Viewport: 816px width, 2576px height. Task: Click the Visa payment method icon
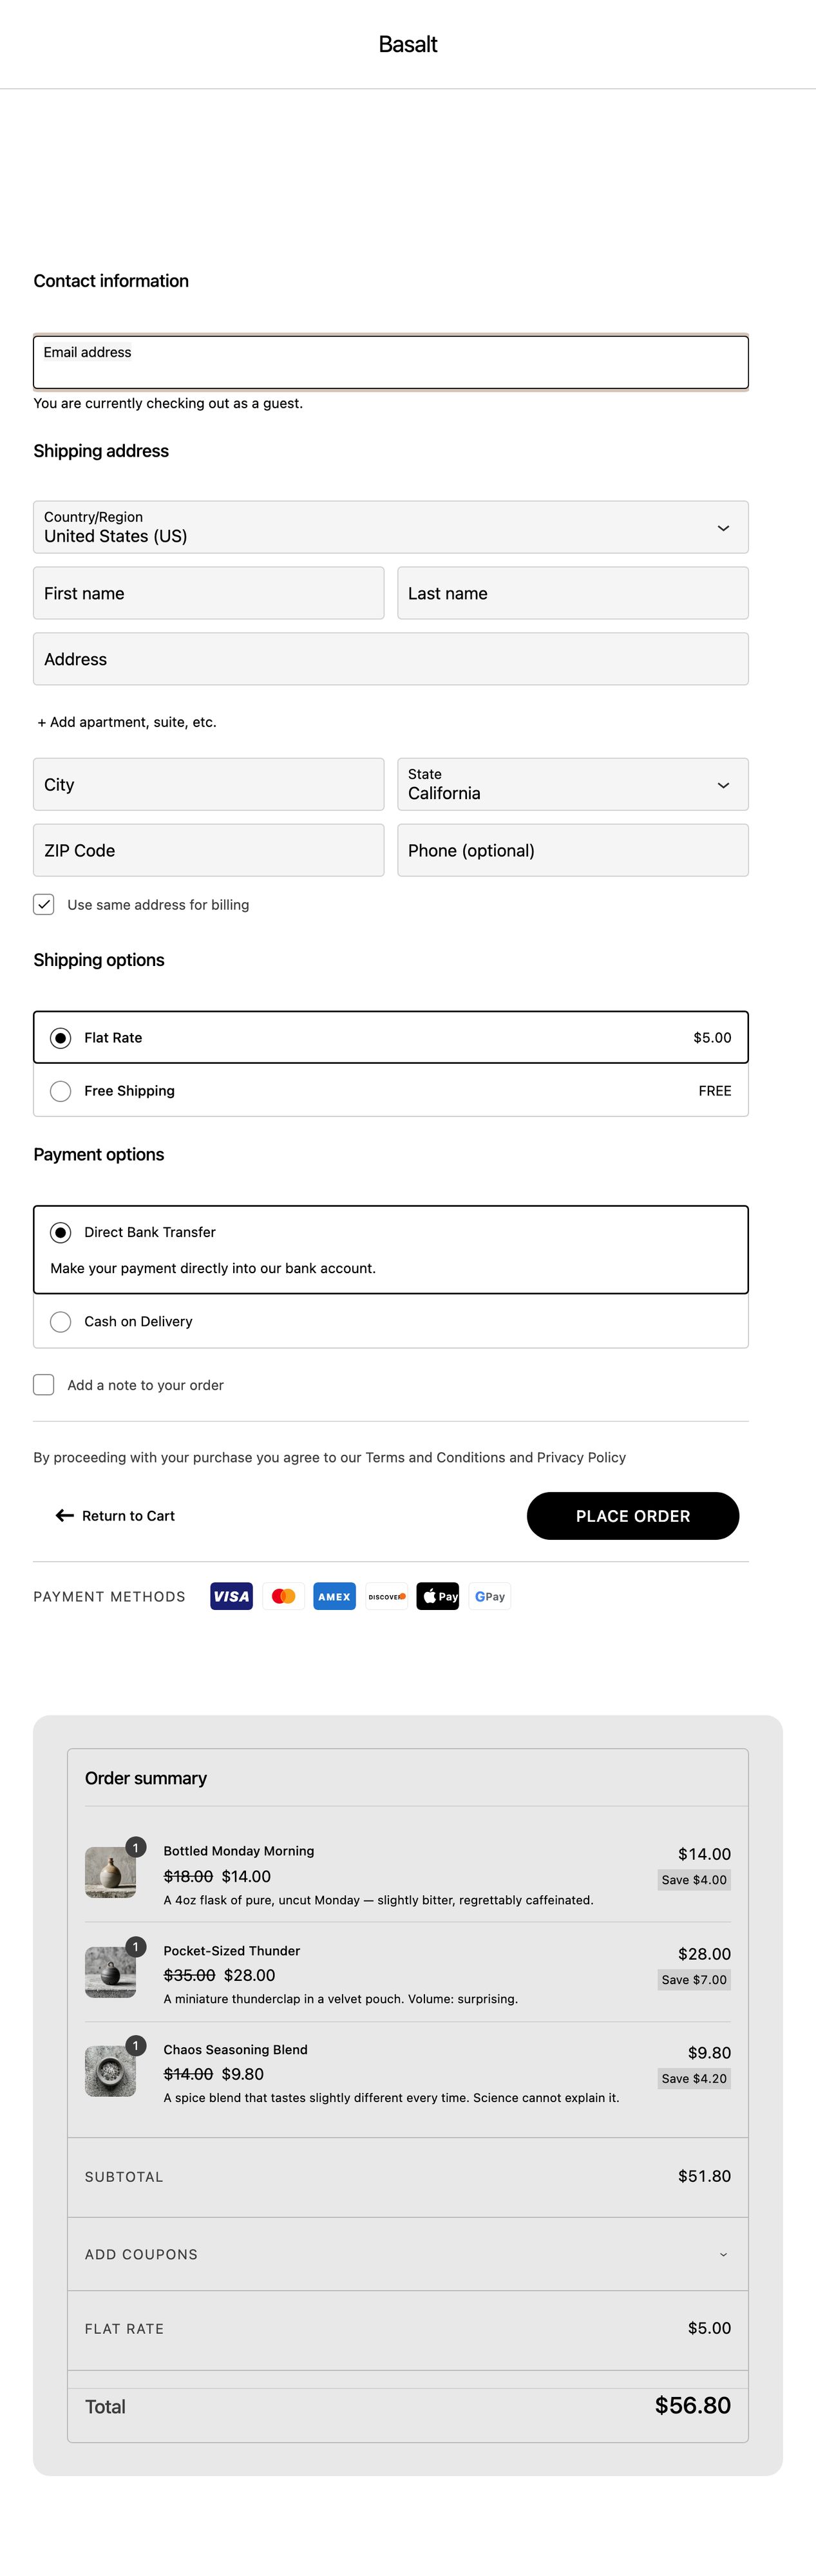231,1596
